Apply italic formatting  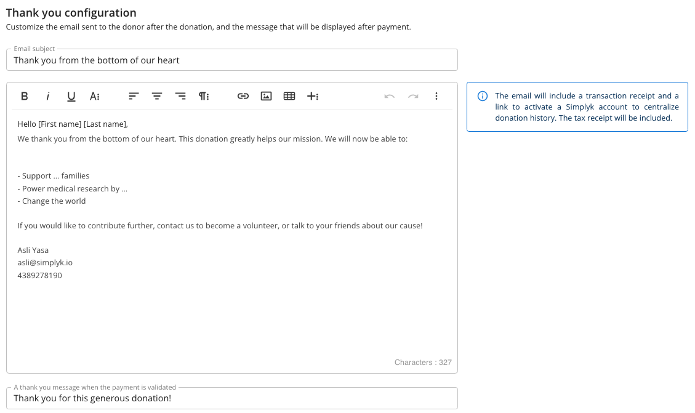click(47, 96)
